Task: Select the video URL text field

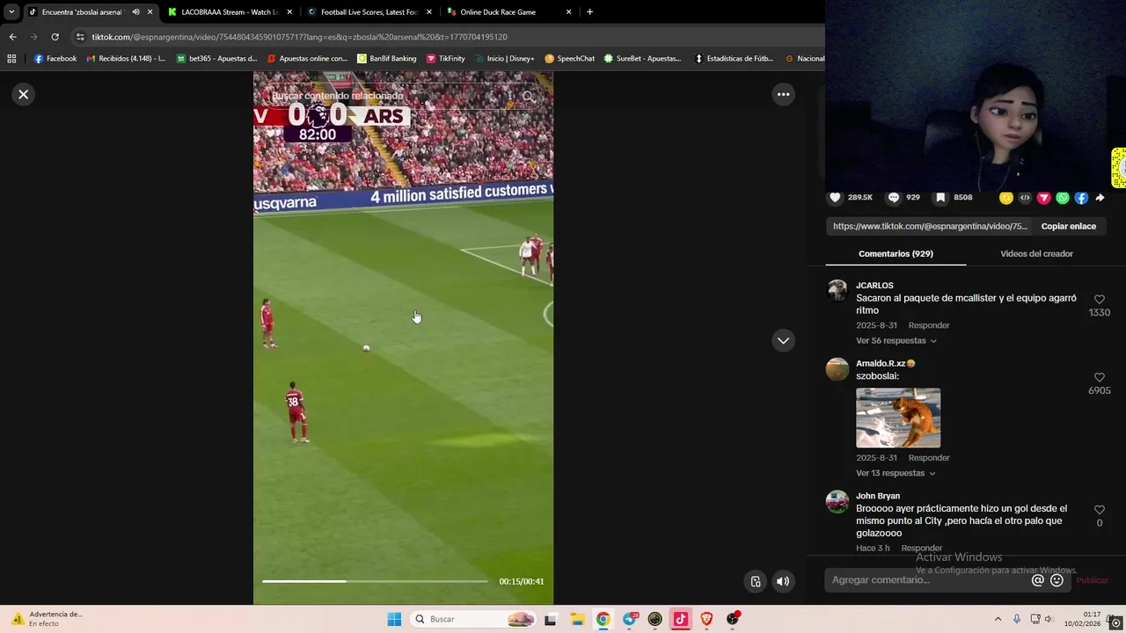Action: pyautogui.click(x=930, y=226)
